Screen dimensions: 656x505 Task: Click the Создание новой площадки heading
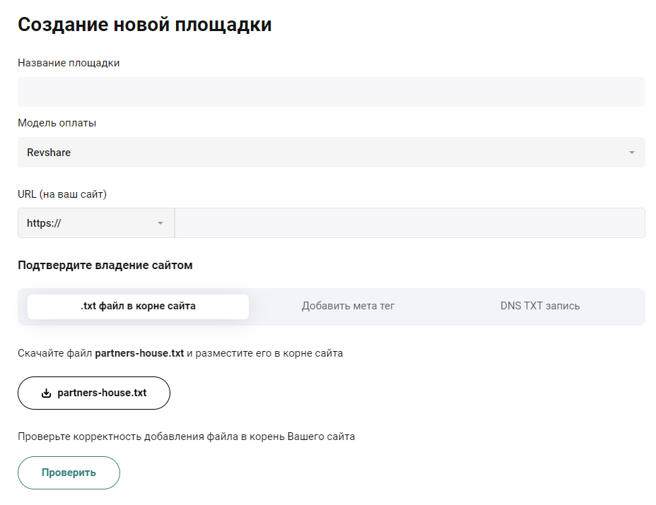[144, 23]
